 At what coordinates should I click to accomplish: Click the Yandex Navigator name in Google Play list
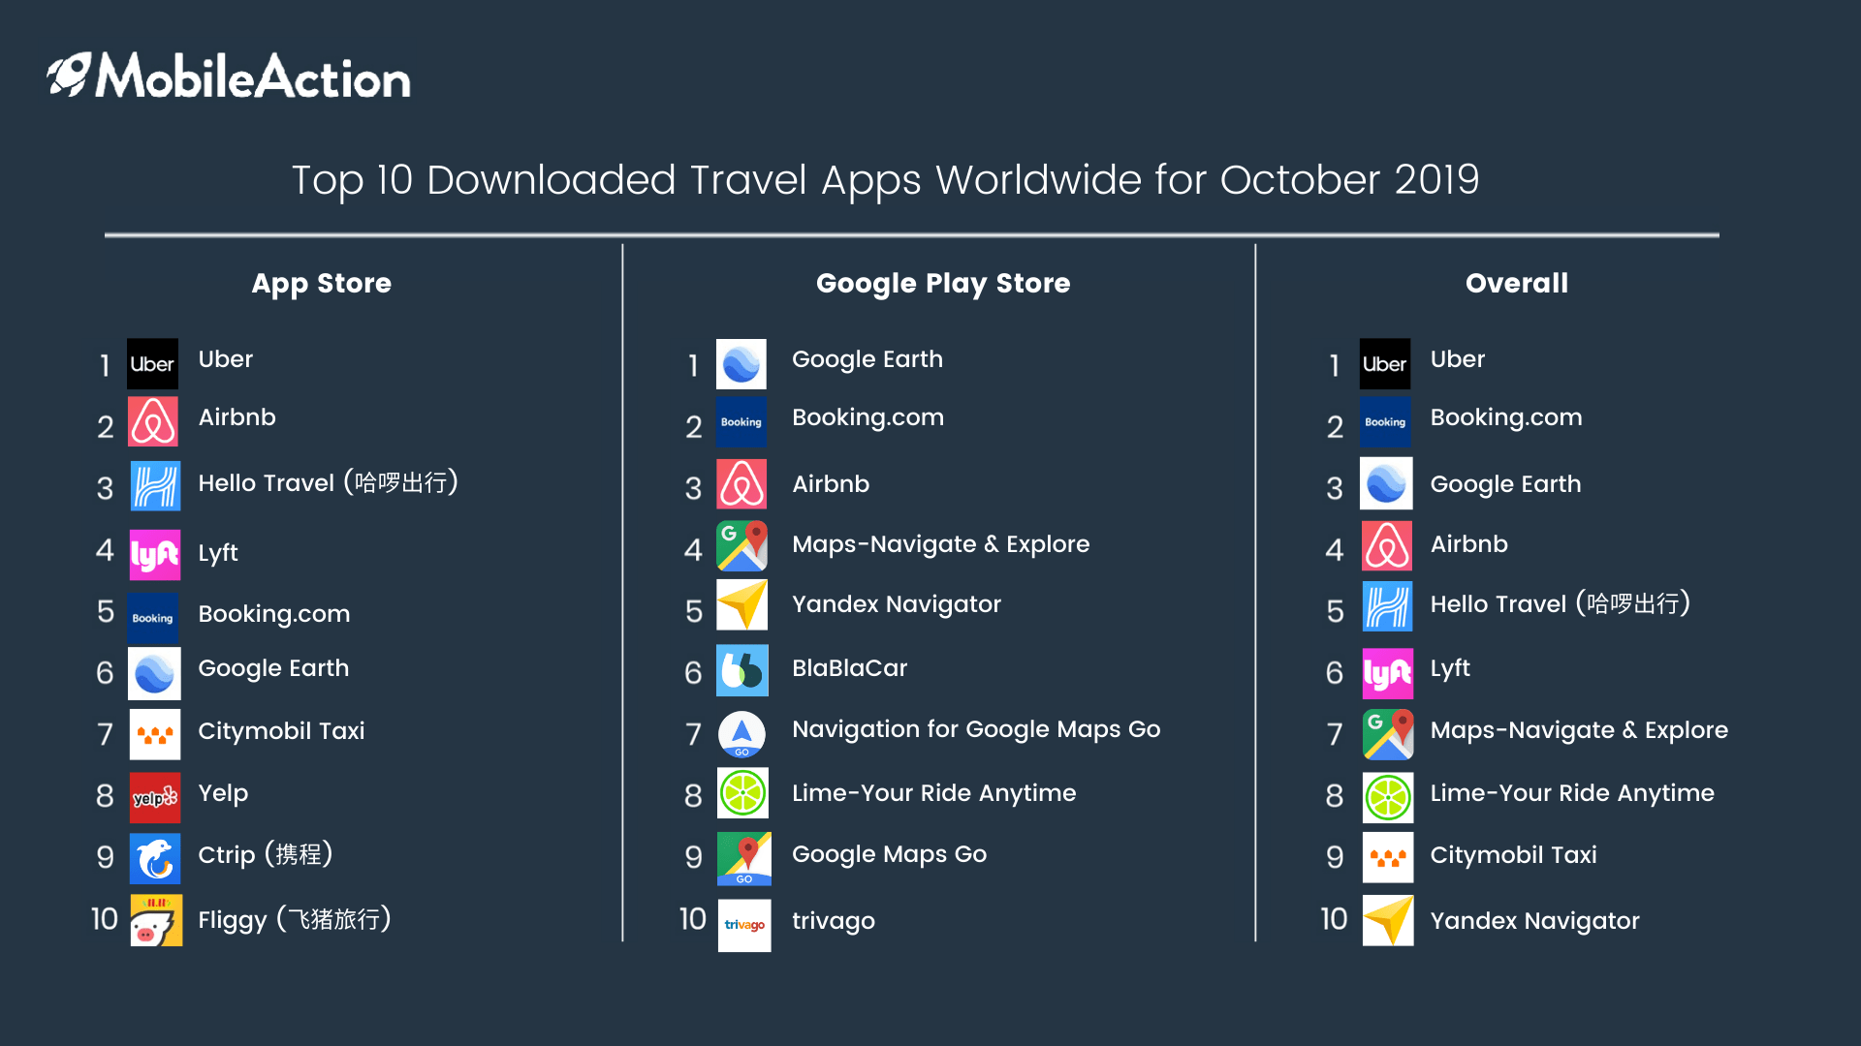(x=897, y=604)
